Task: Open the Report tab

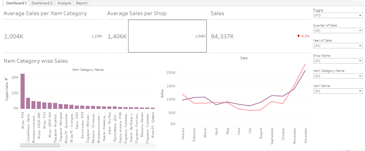Action: click(x=82, y=3)
